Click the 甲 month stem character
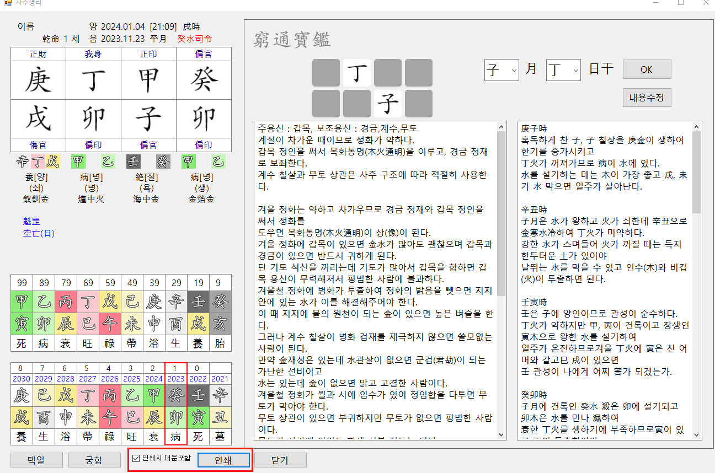715x473 pixels. [148, 80]
